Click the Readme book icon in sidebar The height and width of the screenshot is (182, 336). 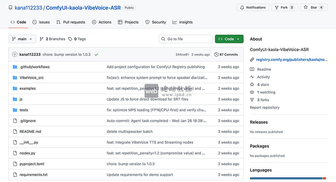252,69
